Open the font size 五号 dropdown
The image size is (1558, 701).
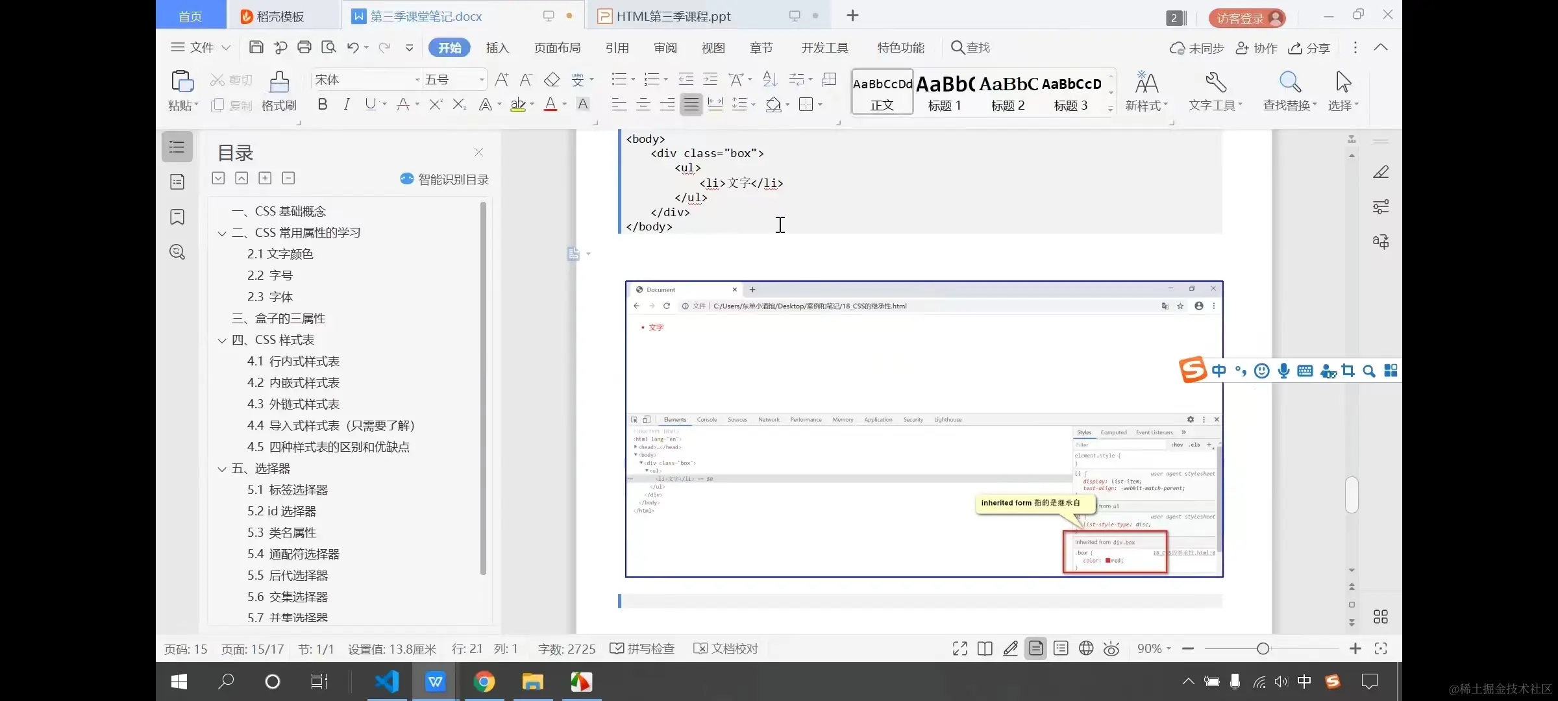(x=481, y=80)
